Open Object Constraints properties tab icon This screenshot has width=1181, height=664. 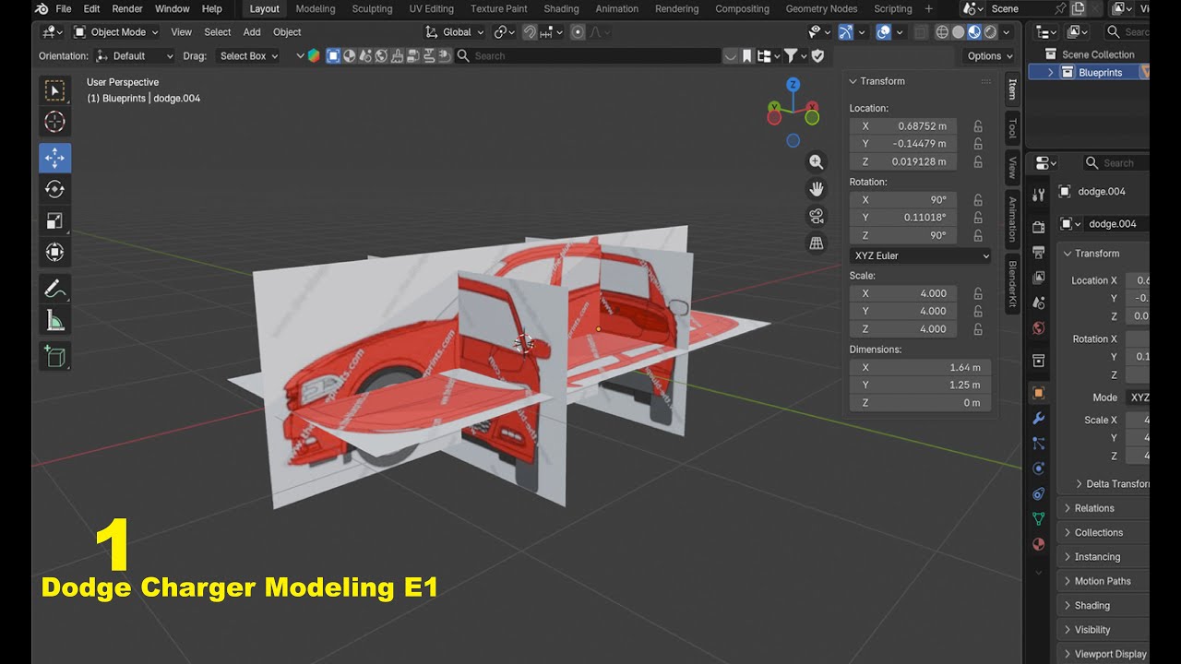(x=1039, y=493)
